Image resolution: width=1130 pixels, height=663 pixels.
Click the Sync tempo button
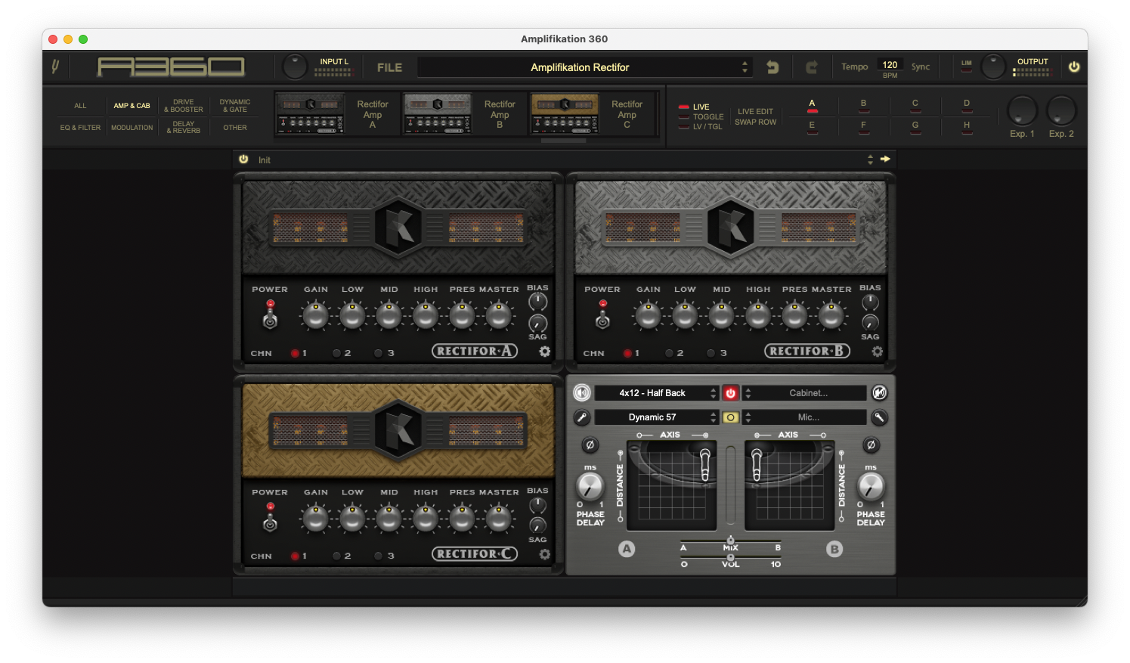[921, 67]
